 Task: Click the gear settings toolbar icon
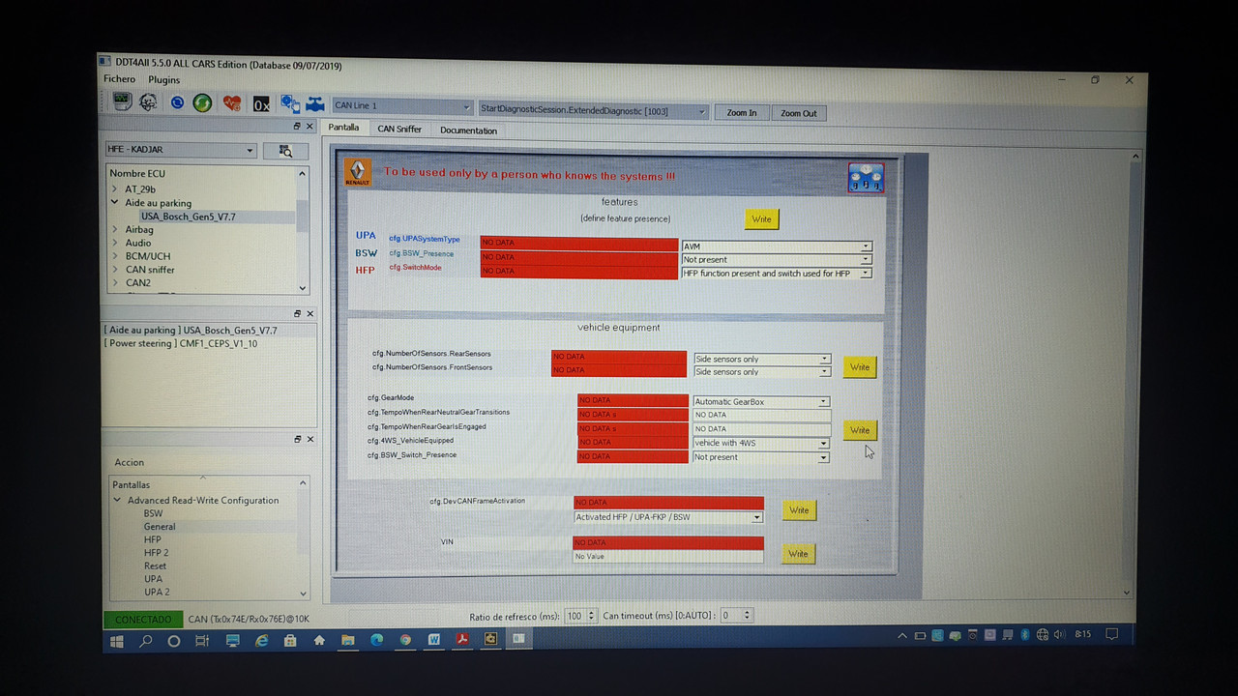pyautogui.click(x=148, y=101)
